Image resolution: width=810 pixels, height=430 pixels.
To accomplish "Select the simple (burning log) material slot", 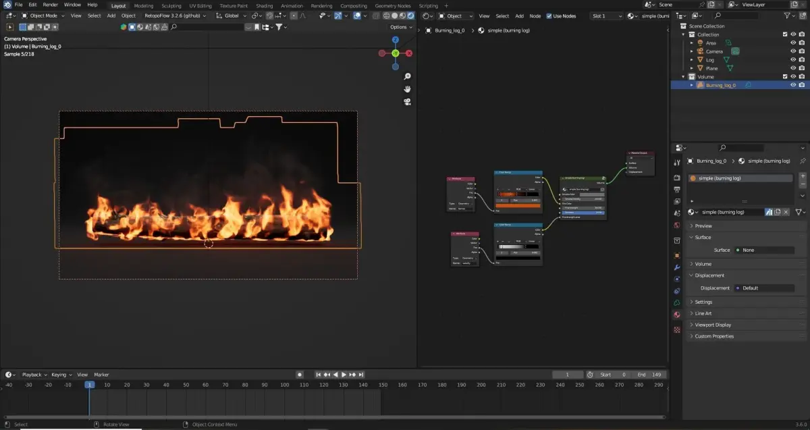I will pos(740,178).
